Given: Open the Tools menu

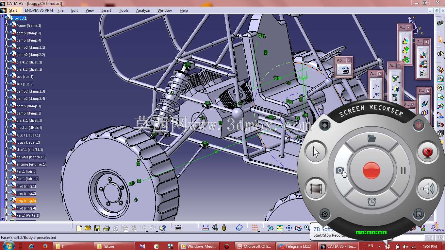Looking at the screenshot, I should (x=124, y=10).
